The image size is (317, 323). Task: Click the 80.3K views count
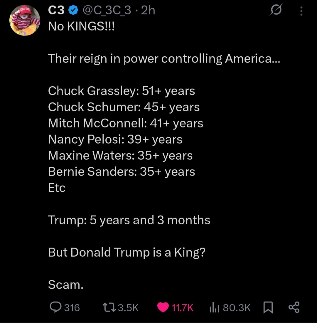click(237, 308)
